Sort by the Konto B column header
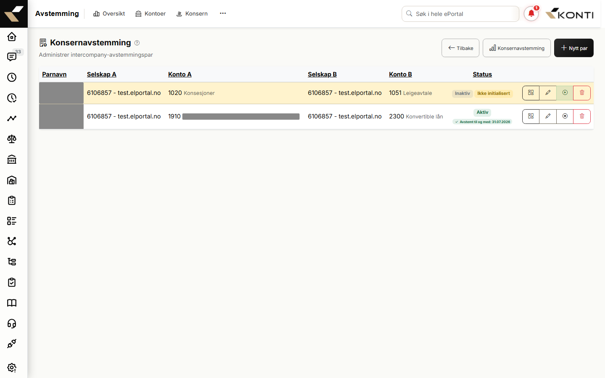 point(400,74)
